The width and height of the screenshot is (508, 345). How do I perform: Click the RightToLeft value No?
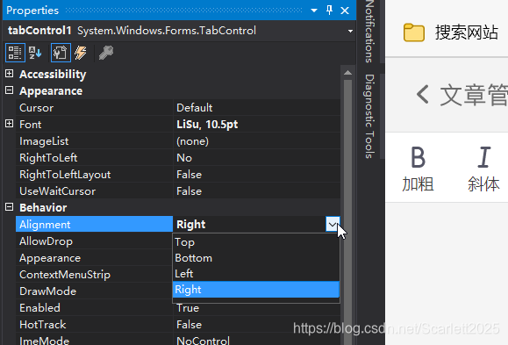coord(184,158)
